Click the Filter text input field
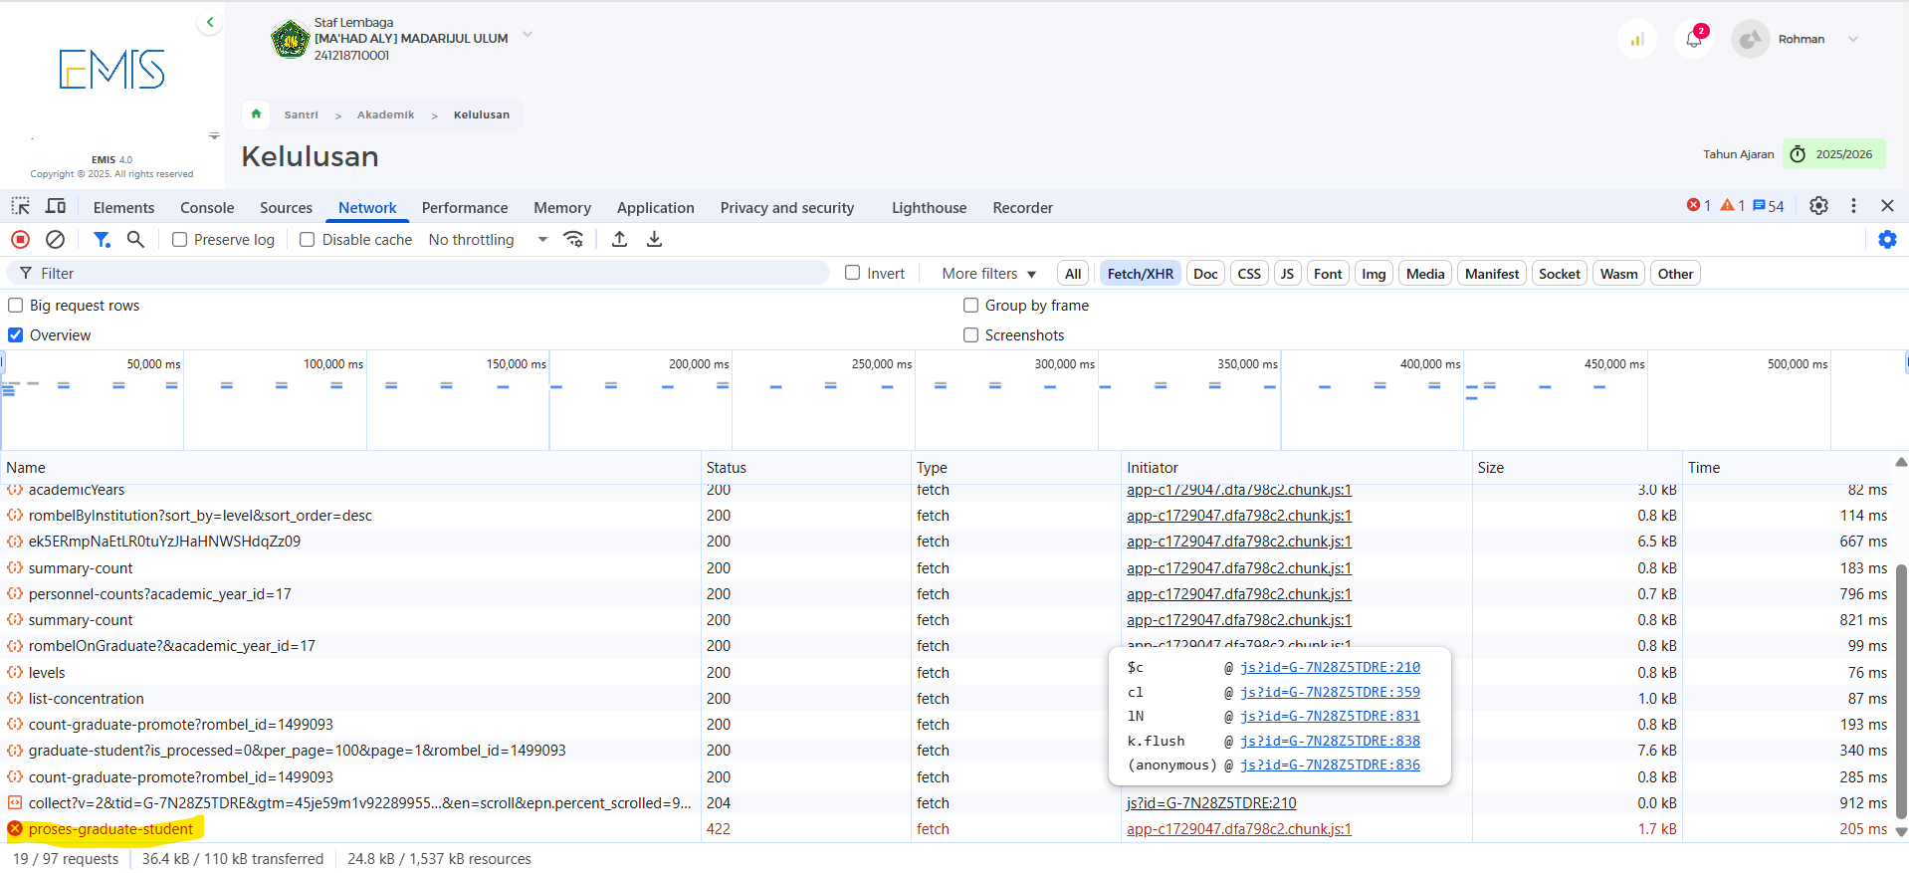This screenshot has height=873, width=1909. pos(428,274)
